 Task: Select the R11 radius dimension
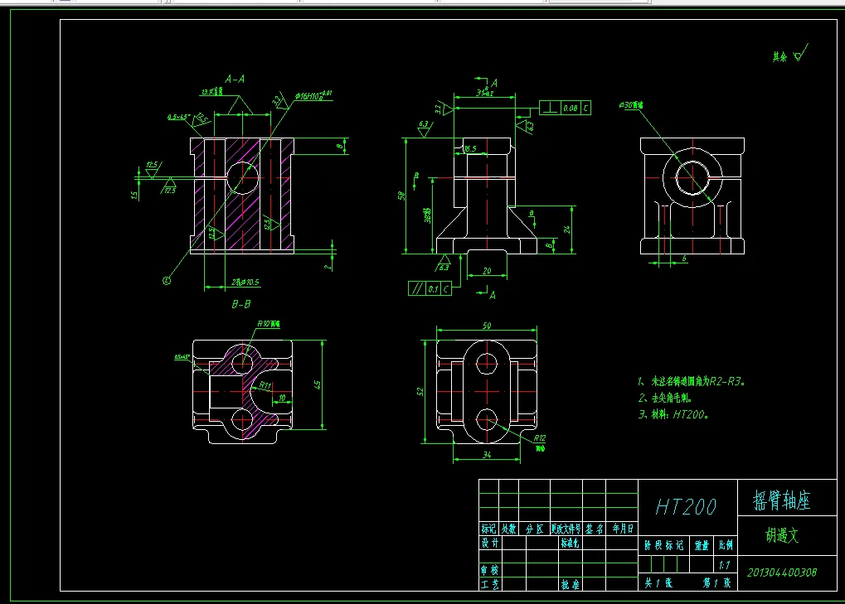tap(265, 385)
